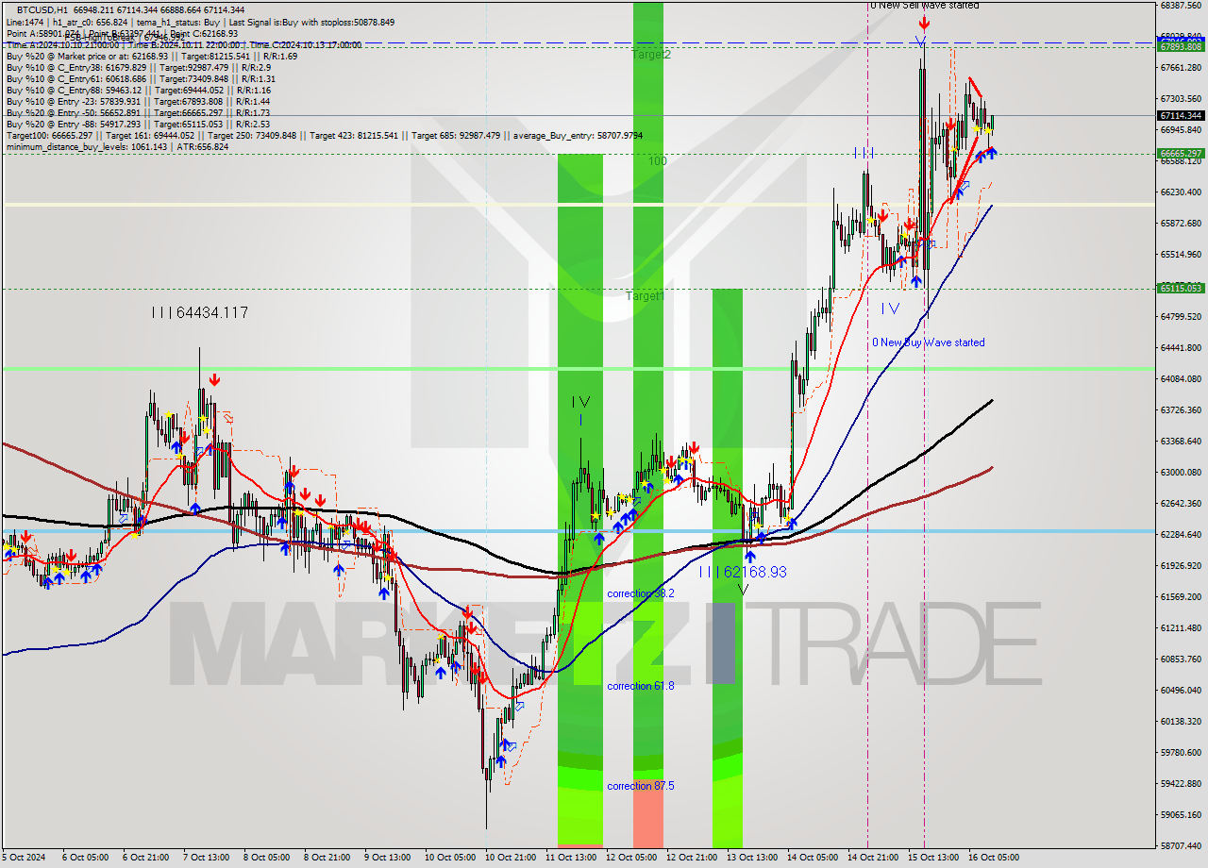Viewport: 1208px width, 868px height.
Task: Click the 64084.200 price axis value
Action: pos(1181,378)
